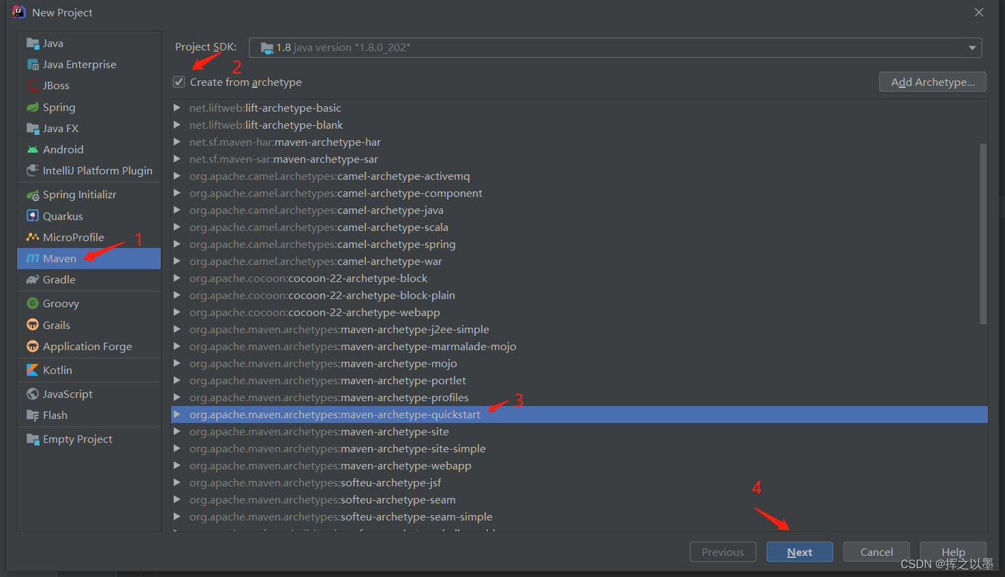Select camel-archetype-scala row text

(319, 228)
